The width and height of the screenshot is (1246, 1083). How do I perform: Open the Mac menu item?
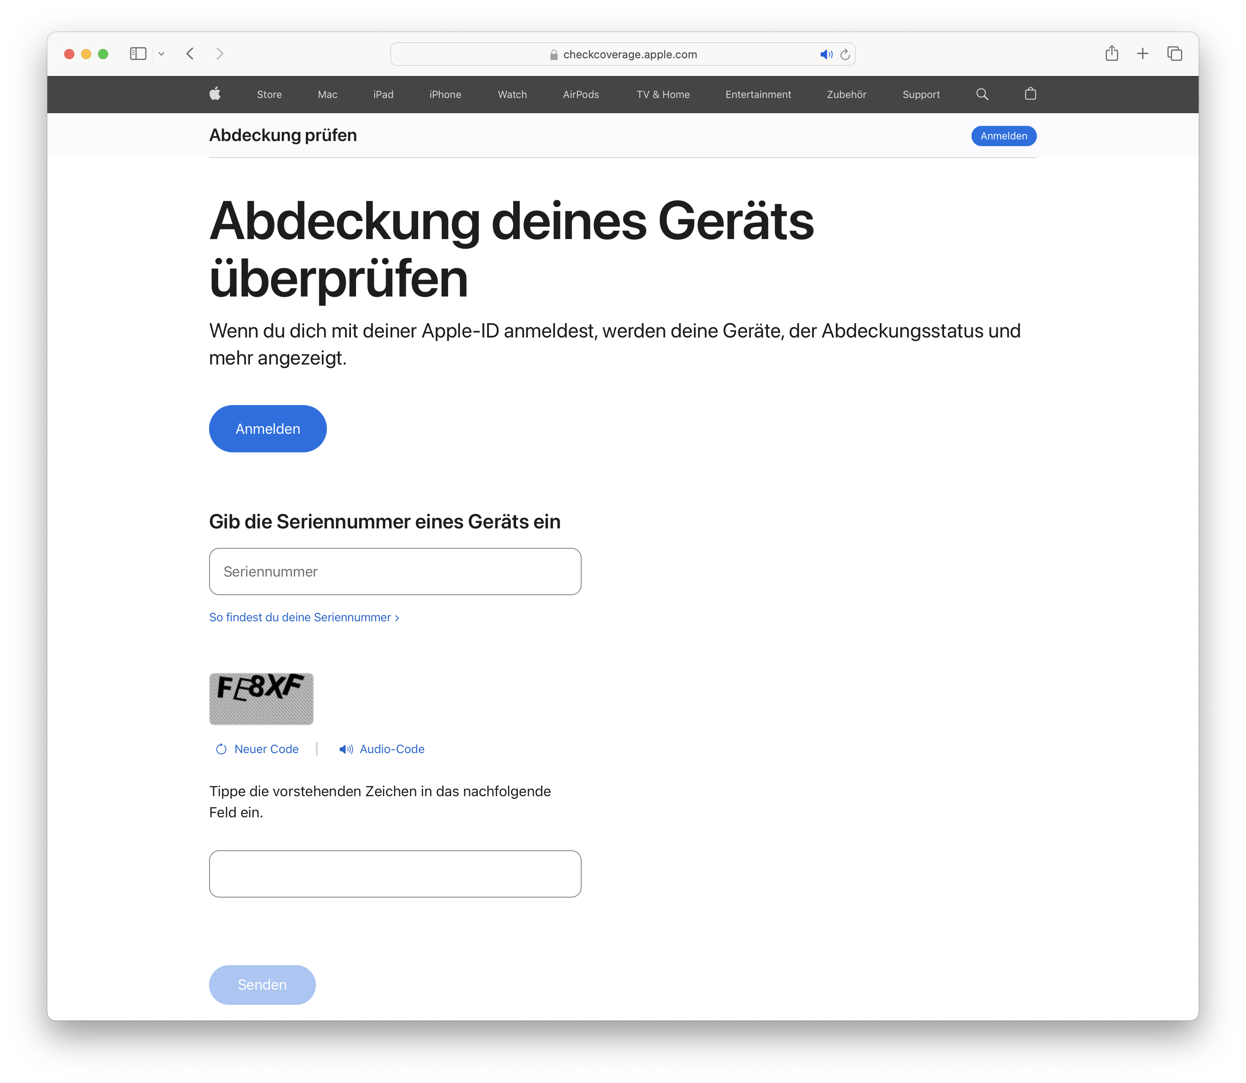point(327,94)
